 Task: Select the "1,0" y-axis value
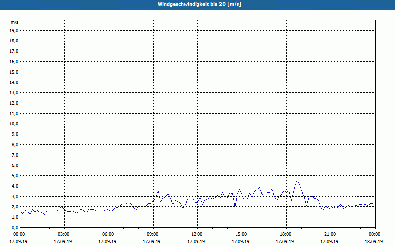pyautogui.click(x=15, y=217)
